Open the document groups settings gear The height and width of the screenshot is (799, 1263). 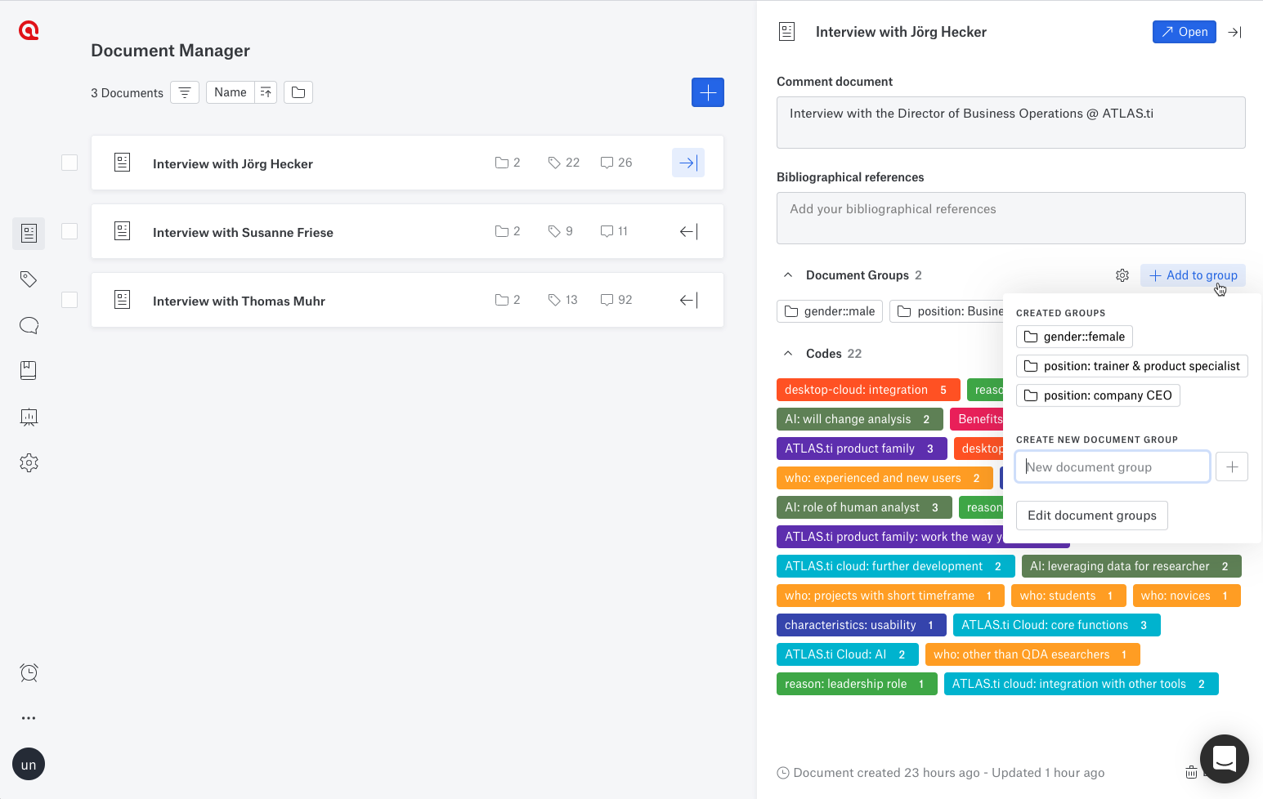click(1122, 275)
